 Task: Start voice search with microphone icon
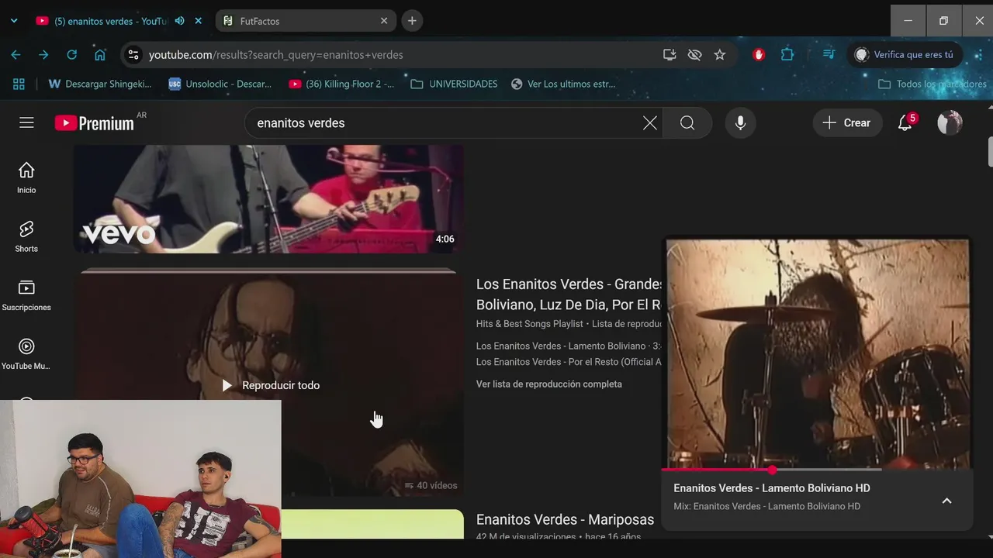pyautogui.click(x=740, y=122)
